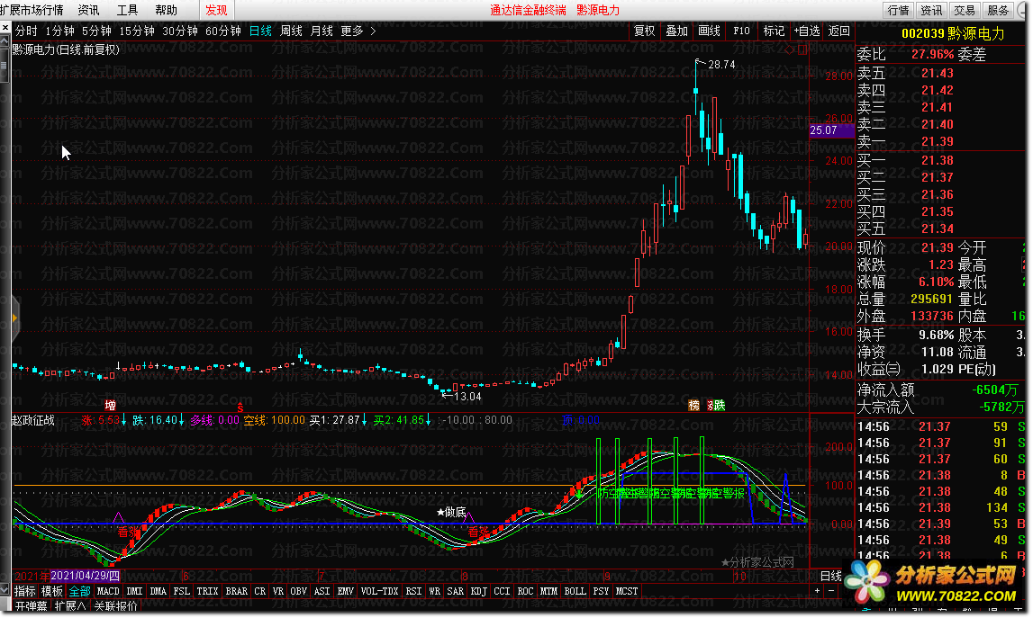Image resolution: width=1033 pixels, height=618 pixels.
Task: Click the 002039 黔源电力 stock title
Action: [x=953, y=33]
